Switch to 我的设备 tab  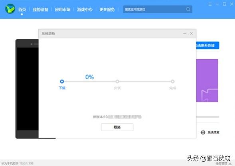tap(40, 10)
